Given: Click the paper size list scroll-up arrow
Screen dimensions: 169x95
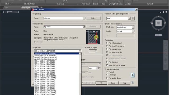Looking at the screenshot, I should click(x=80, y=54).
